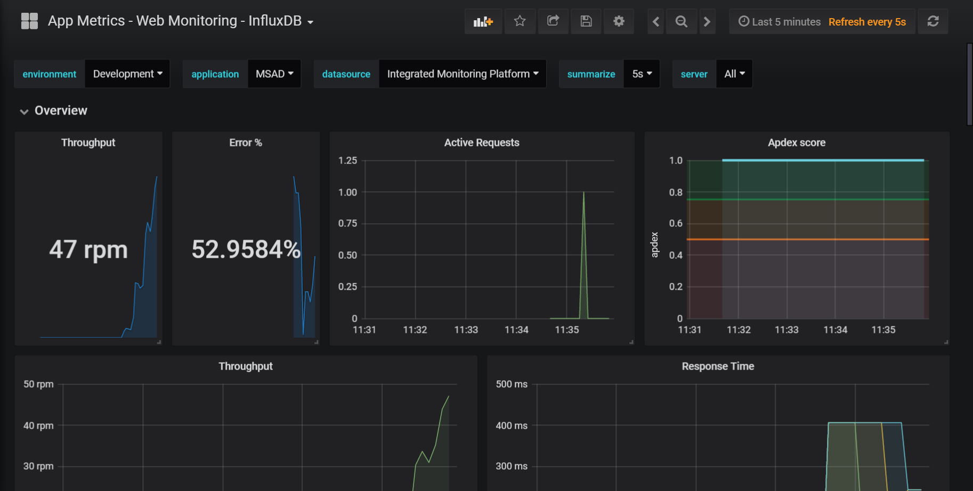
Task: Zoom out the time range
Action: point(681,21)
